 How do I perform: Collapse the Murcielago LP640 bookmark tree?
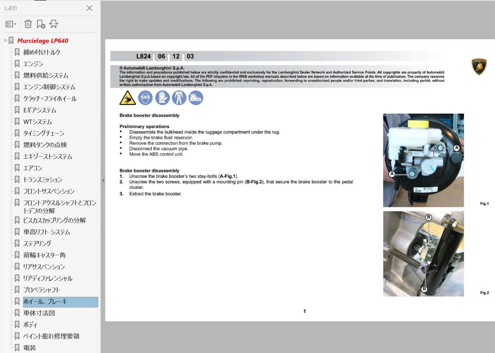[x=5, y=40]
